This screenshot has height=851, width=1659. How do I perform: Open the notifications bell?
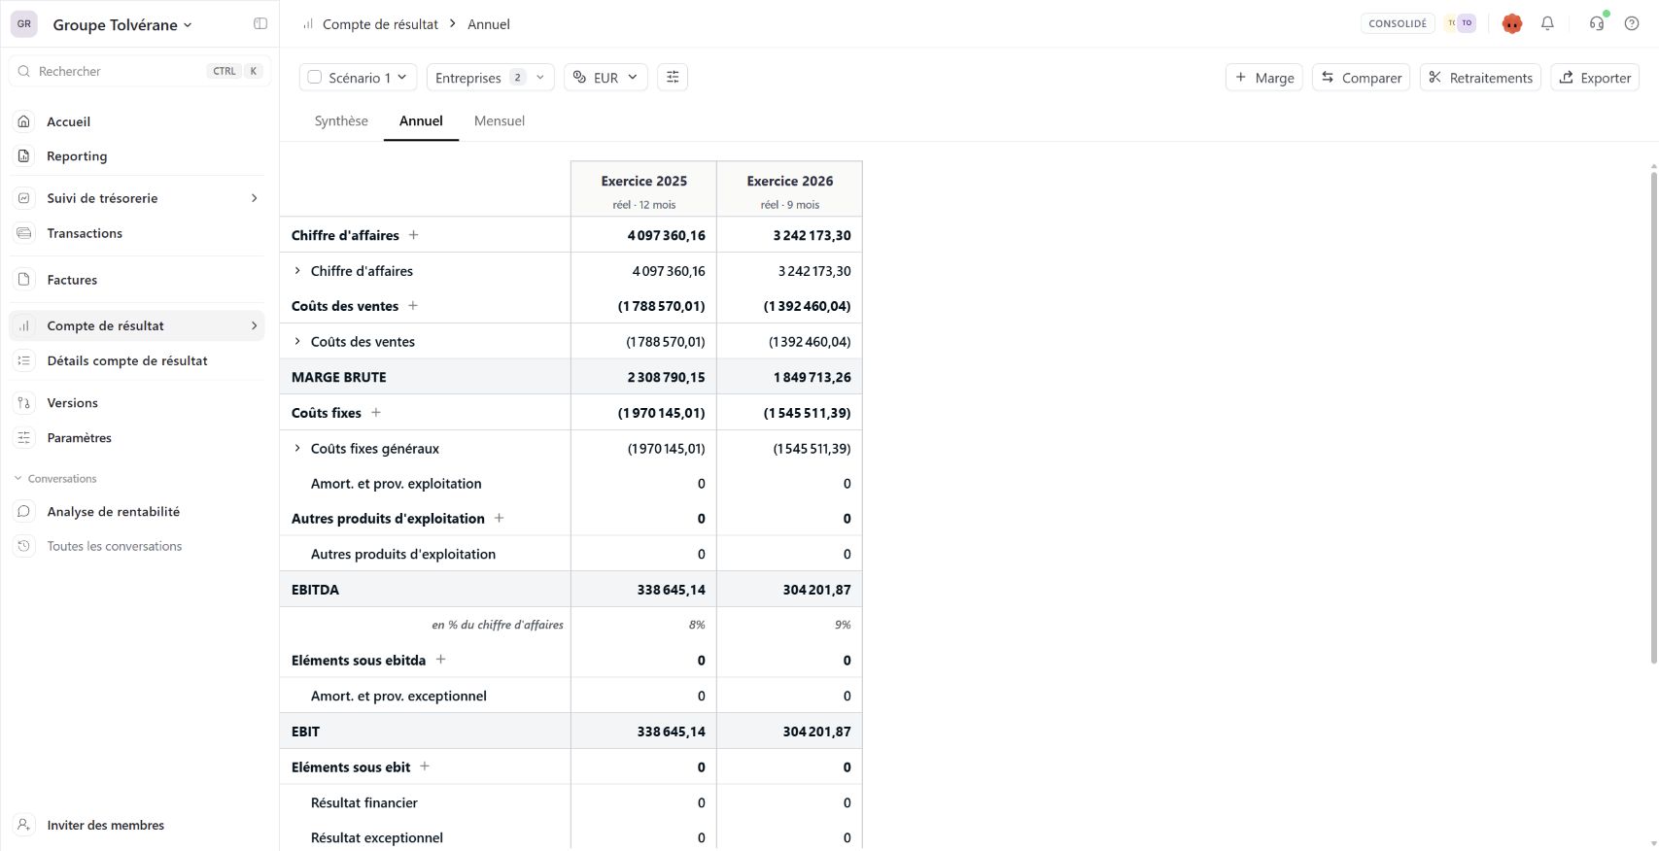[x=1547, y=23]
